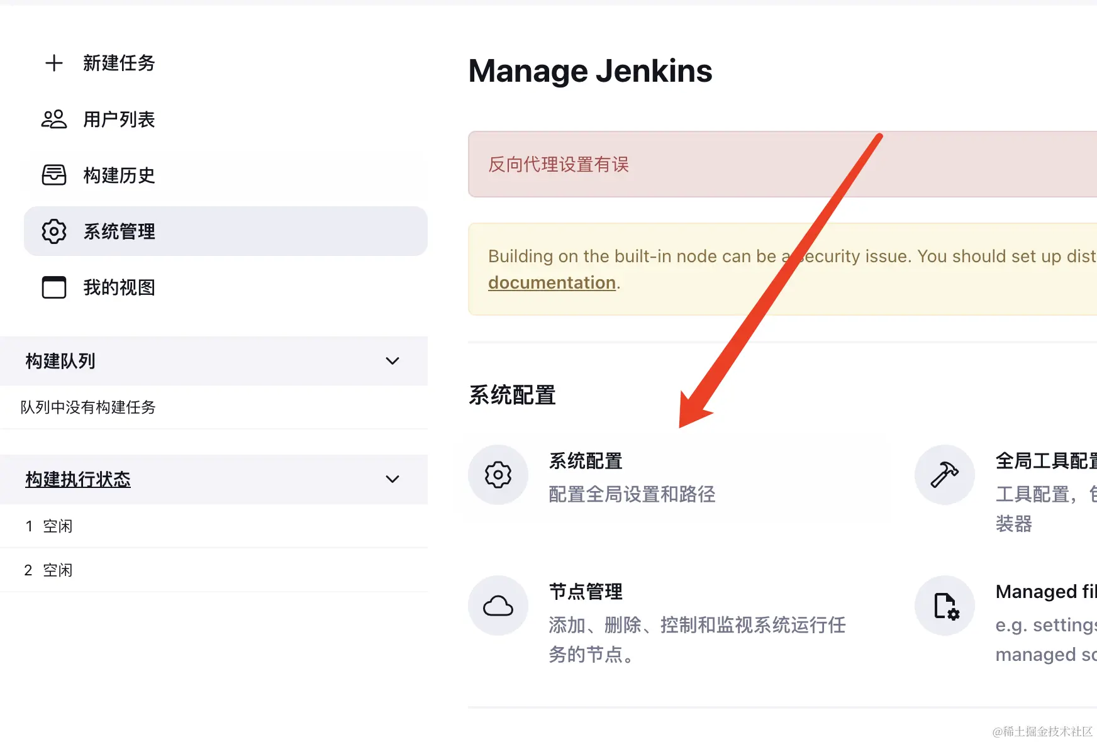
Task: Click the people icon beside 用户列表
Action: coord(54,119)
